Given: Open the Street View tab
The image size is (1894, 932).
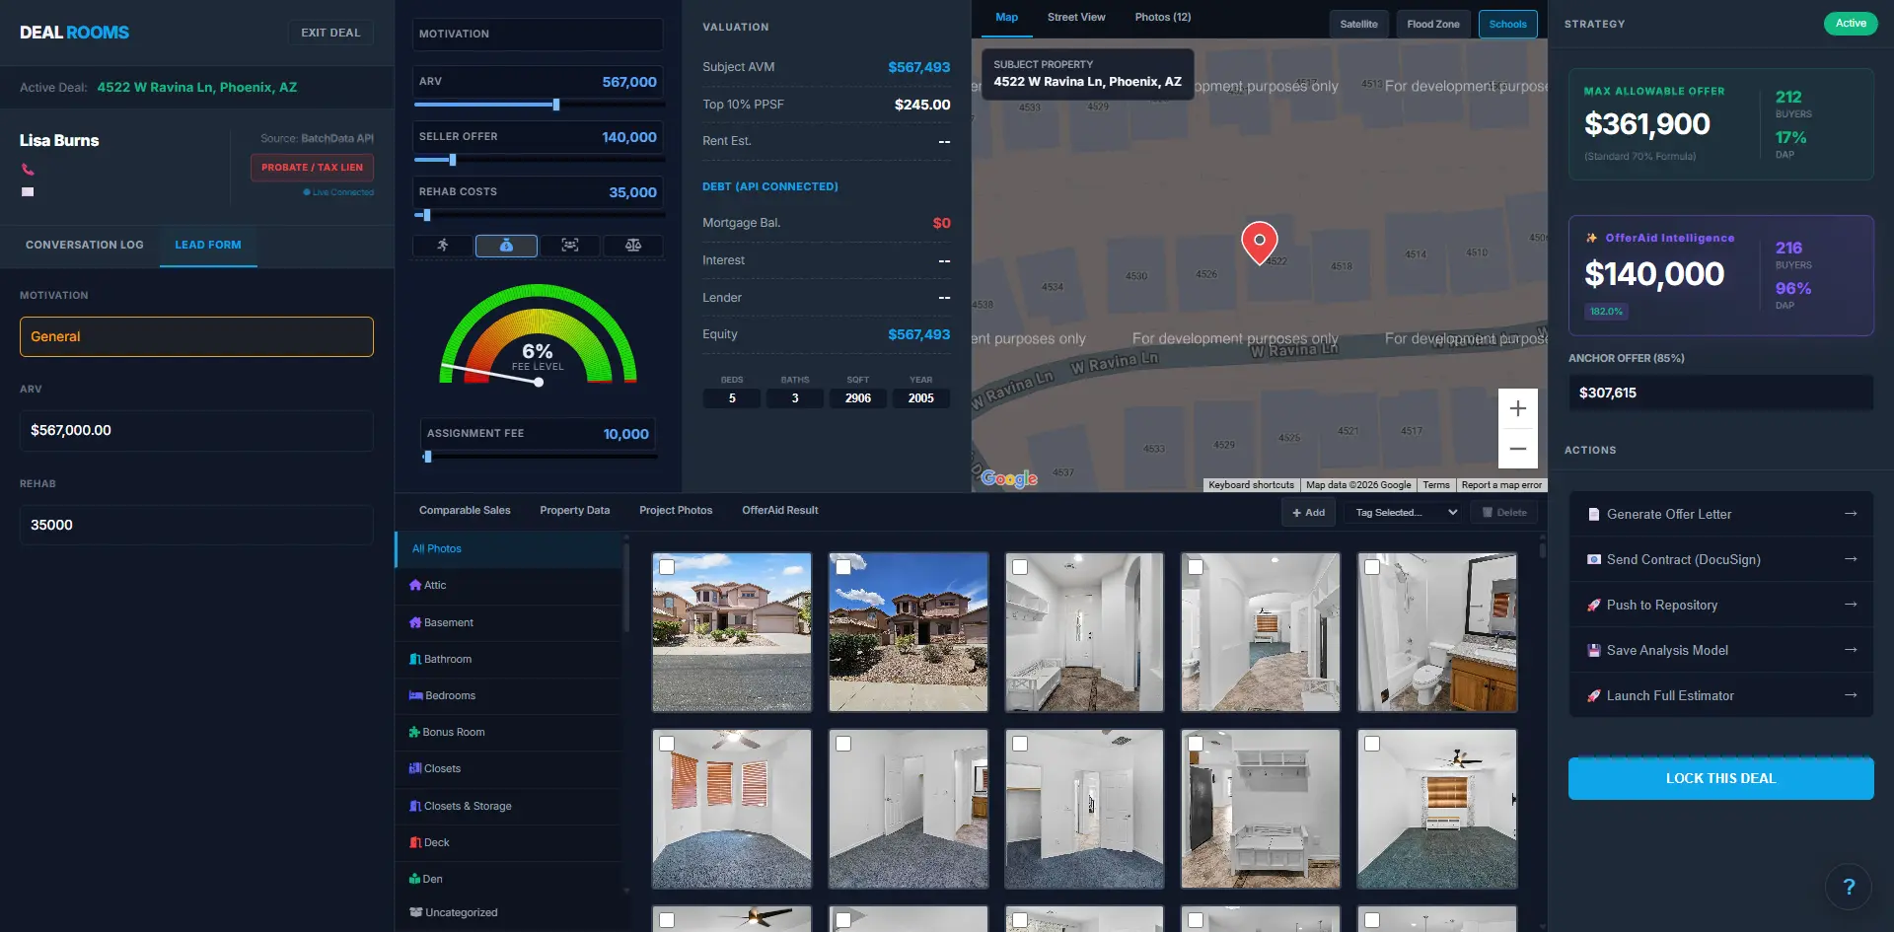Looking at the screenshot, I should (1076, 17).
